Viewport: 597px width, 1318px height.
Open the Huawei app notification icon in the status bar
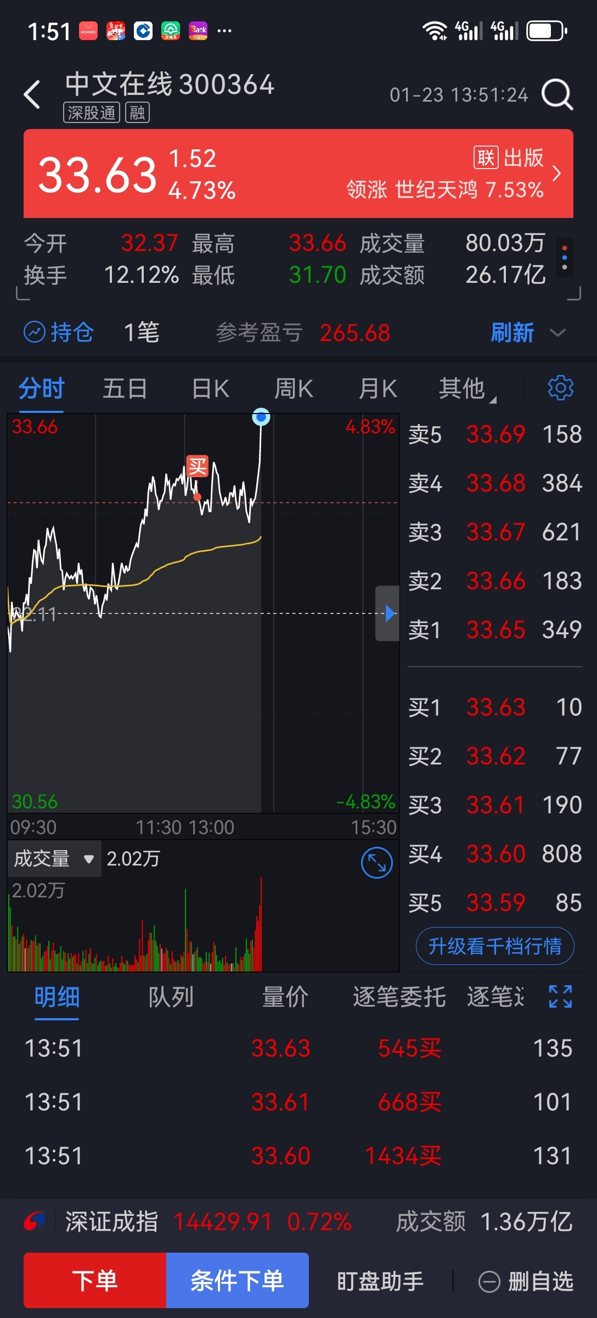coord(88,31)
